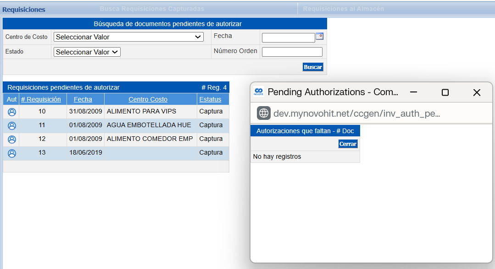Viewport: 495px width, 269px height.
Task: Click authorization icon for requisition 10
Action: click(12, 112)
